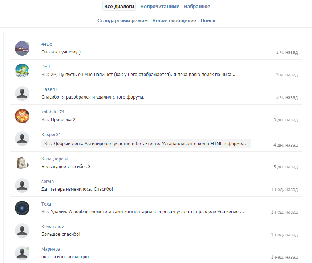Click Павел7's '3 ч. назад' timestamp
Screen dimensions: 312x263
tap(287, 97)
